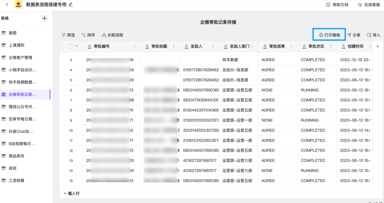Open the 打印模板 print template

(329, 35)
